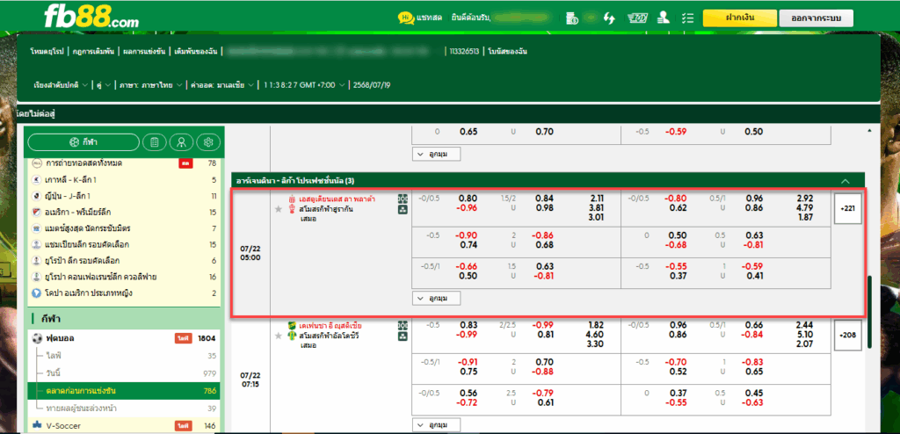900x434 pixels.
Task: Click the ออกจากระบบ logout button
Action: (x=816, y=18)
